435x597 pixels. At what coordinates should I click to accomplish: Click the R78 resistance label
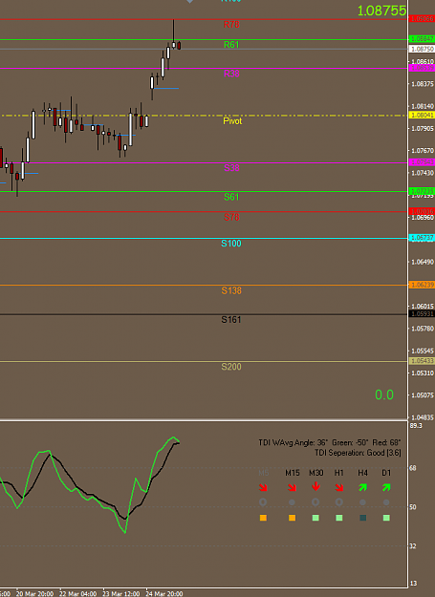(231, 25)
